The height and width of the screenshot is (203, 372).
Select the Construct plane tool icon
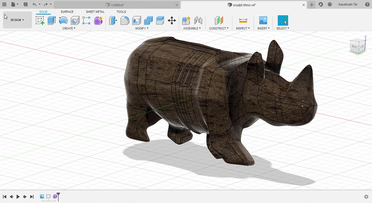[x=219, y=21]
